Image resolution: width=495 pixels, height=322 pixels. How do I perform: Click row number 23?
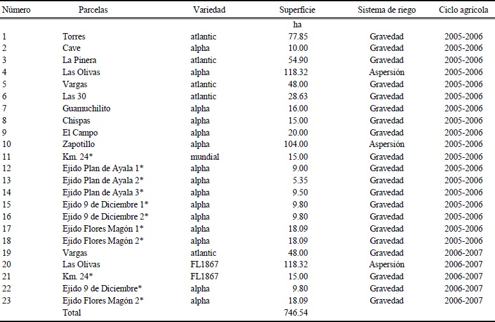pos(6,300)
